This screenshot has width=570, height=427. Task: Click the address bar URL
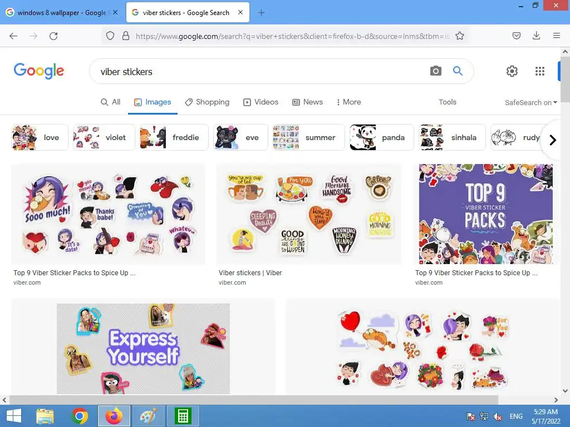[292, 36]
